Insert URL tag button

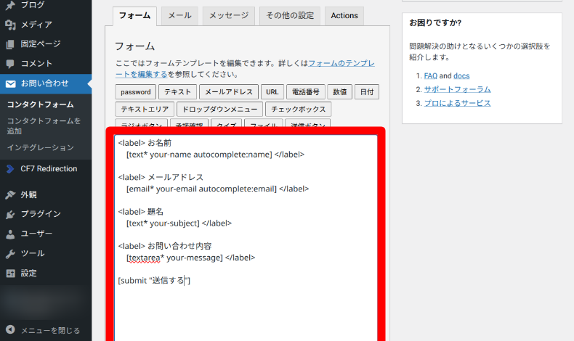(272, 92)
